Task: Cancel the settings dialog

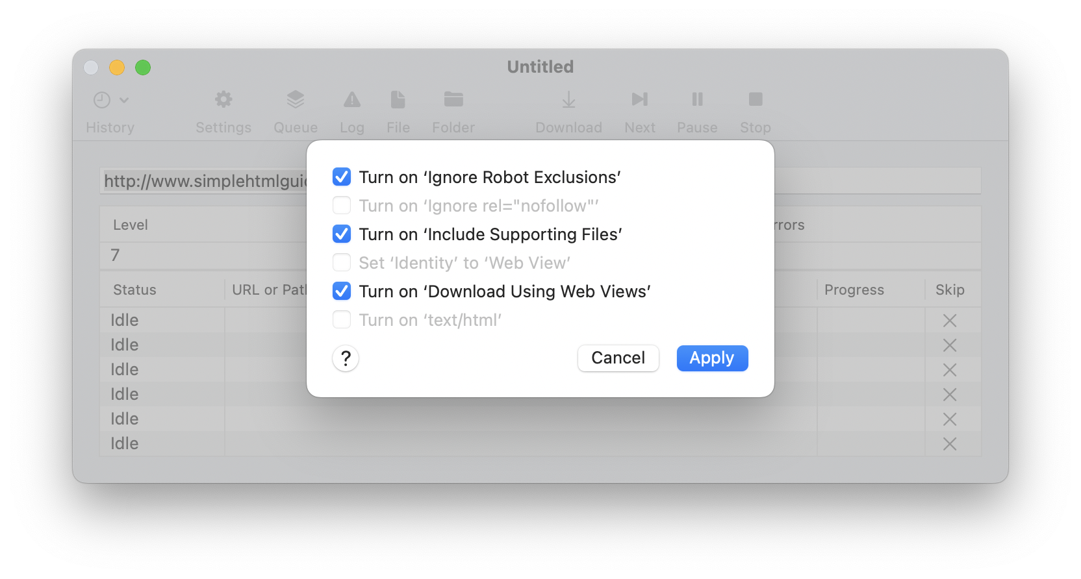Action: click(x=617, y=358)
